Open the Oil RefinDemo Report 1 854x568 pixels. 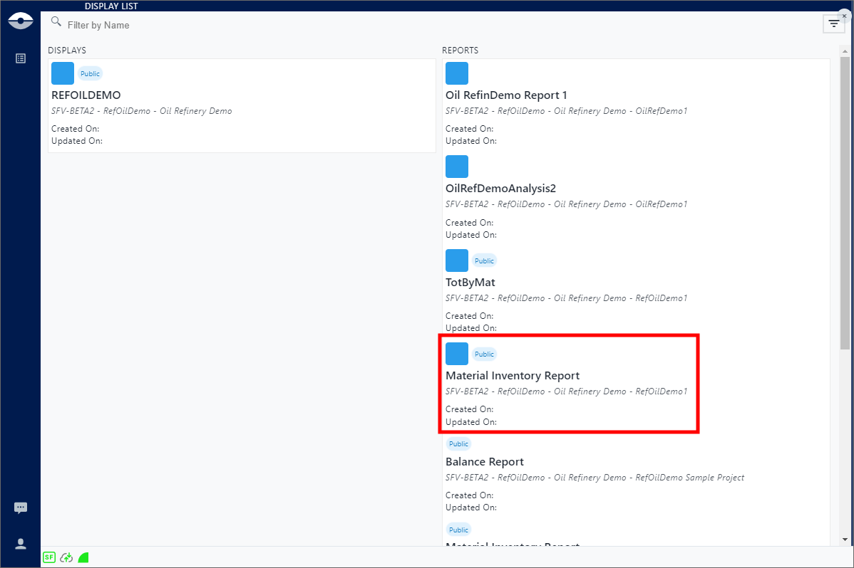506,95
